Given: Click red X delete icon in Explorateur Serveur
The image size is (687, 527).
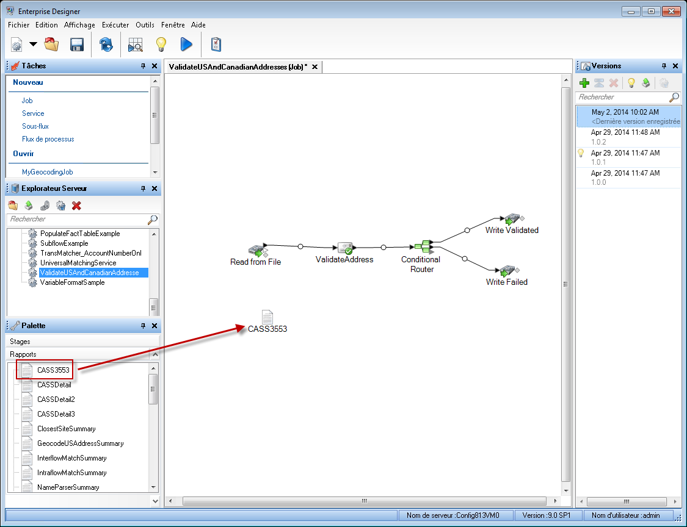Looking at the screenshot, I should tap(76, 206).
